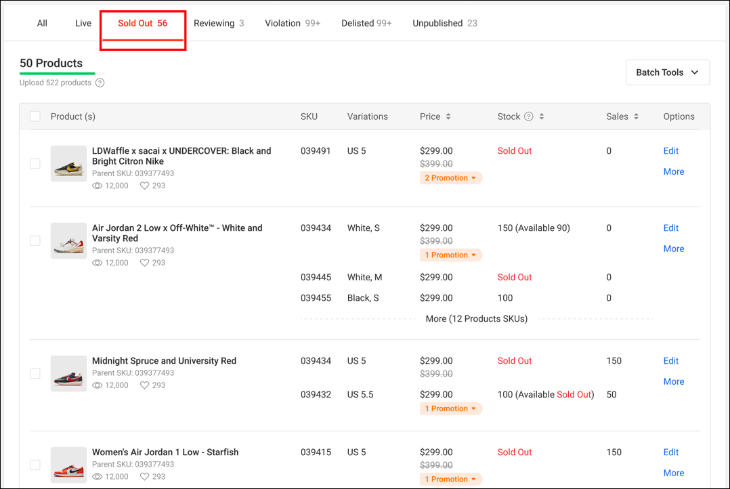The height and width of the screenshot is (489, 730).
Task: Switch to the Live tab
Action: (x=83, y=22)
